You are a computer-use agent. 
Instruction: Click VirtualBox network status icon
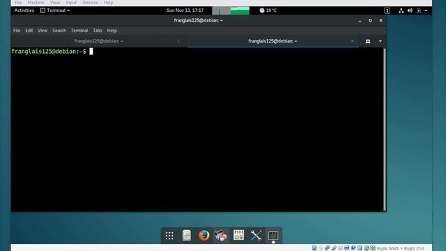[328, 248]
